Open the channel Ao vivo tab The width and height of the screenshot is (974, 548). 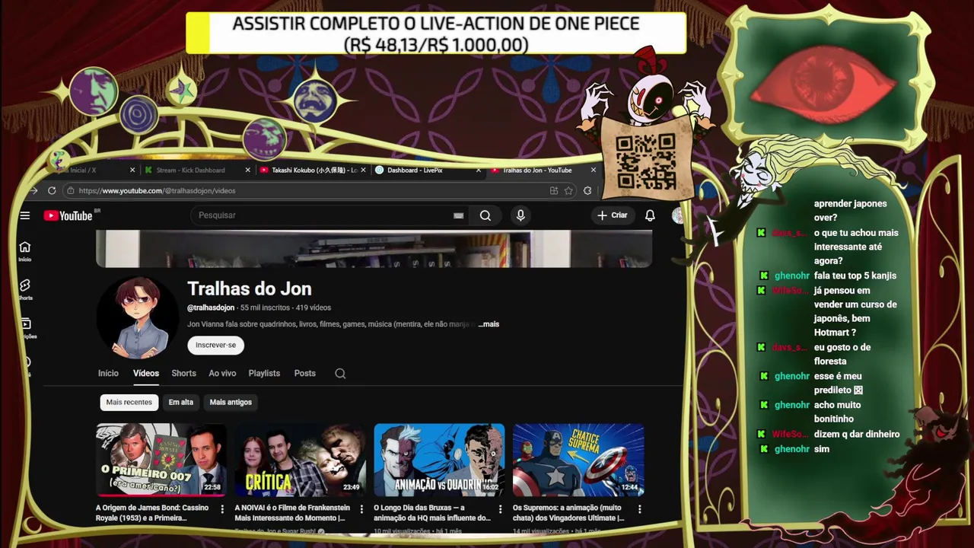222,374
